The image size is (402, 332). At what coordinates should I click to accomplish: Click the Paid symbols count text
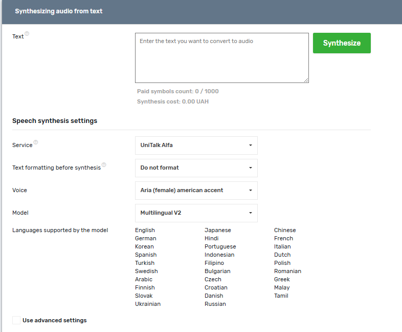point(177,91)
